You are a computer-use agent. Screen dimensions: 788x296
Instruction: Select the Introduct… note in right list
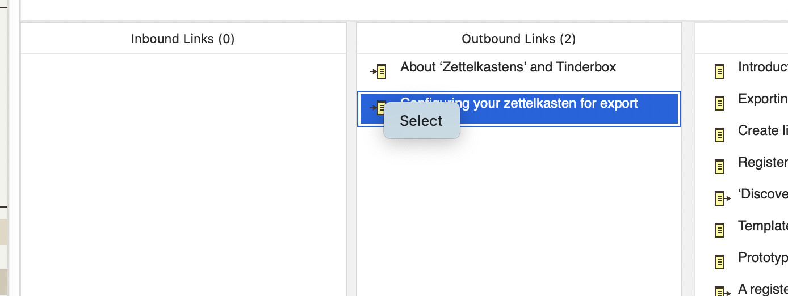[x=762, y=67]
